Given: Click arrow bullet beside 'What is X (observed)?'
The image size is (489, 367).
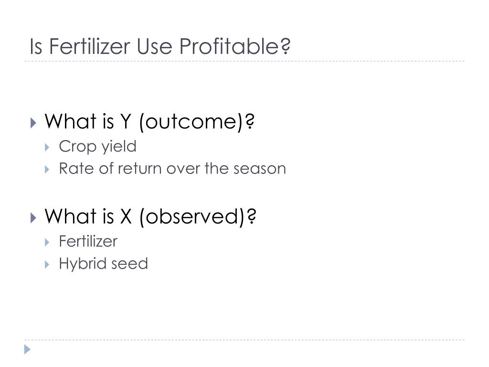Looking at the screenshot, I should pos(33,217).
